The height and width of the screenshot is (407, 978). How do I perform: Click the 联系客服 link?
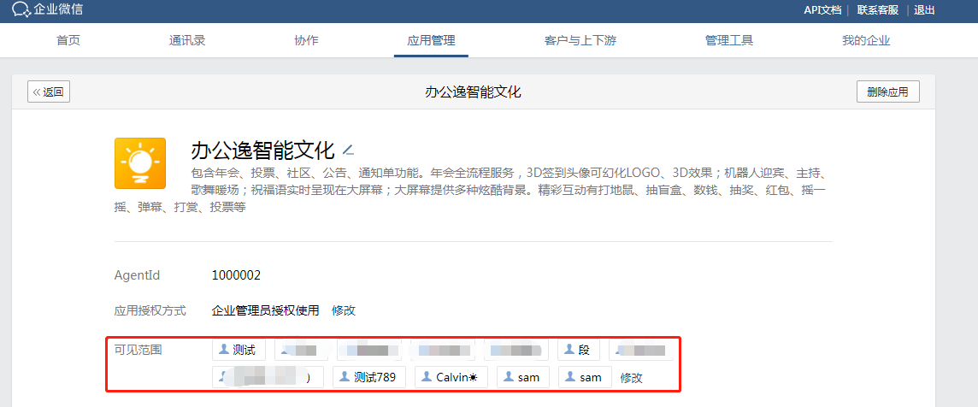pos(878,10)
